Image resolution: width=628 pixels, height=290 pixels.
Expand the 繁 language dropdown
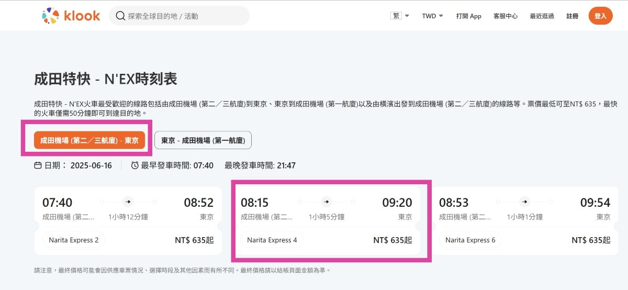(x=400, y=16)
